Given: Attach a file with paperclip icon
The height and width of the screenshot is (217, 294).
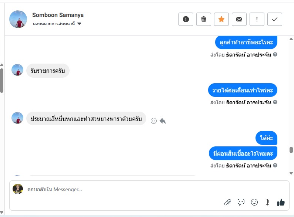Looking at the screenshot, I should pyautogui.click(x=228, y=202).
